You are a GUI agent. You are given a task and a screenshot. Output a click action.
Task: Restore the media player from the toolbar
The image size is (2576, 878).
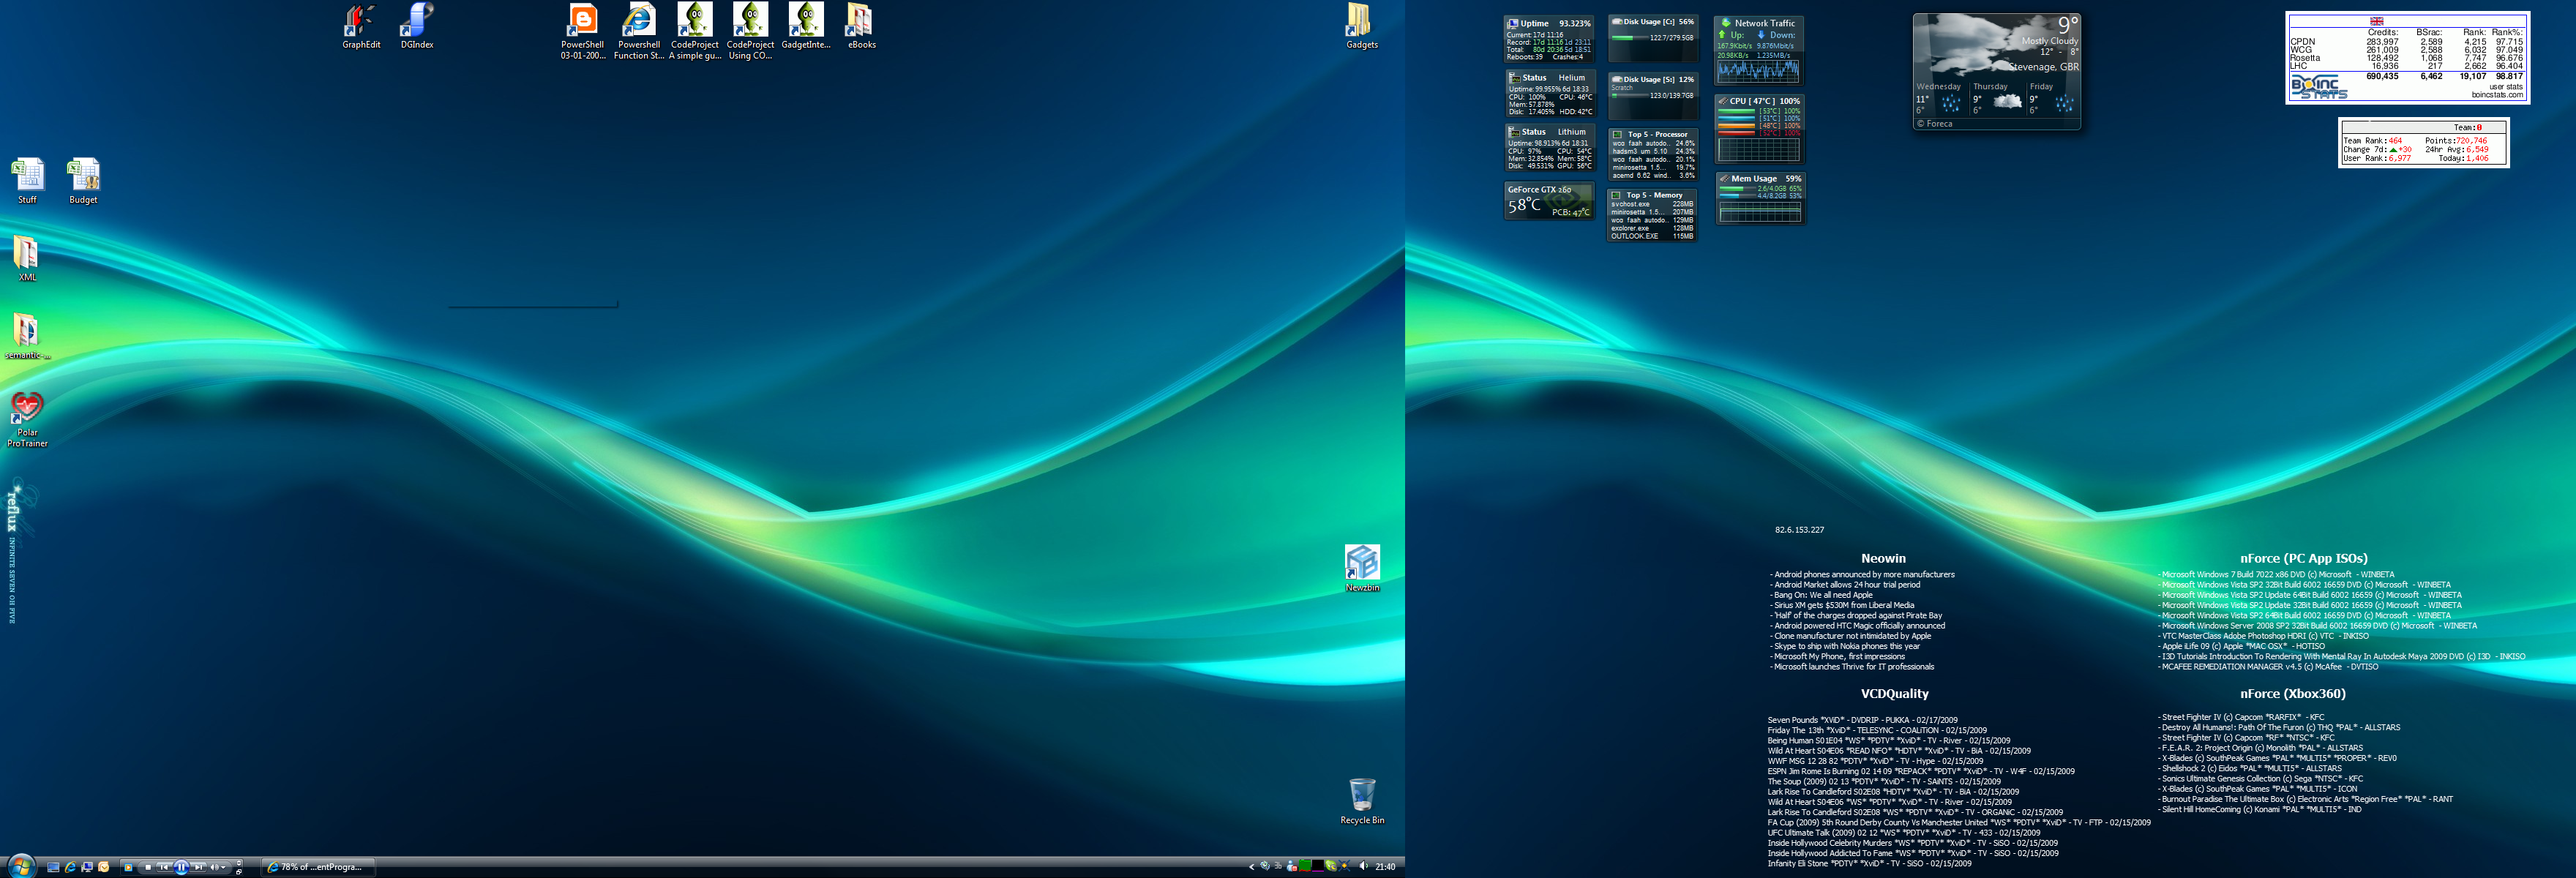tap(239, 872)
